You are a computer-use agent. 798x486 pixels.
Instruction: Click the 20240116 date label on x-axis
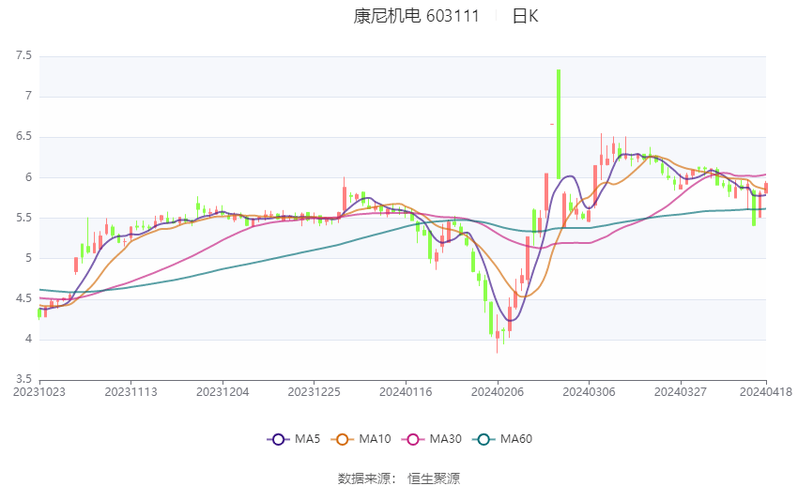click(406, 391)
